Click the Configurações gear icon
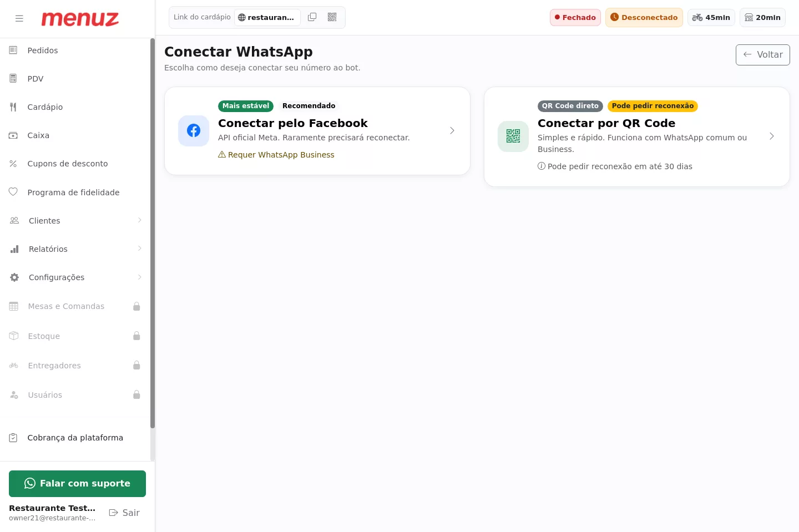Viewport: 799px width, 532px height. pyautogui.click(x=14, y=277)
